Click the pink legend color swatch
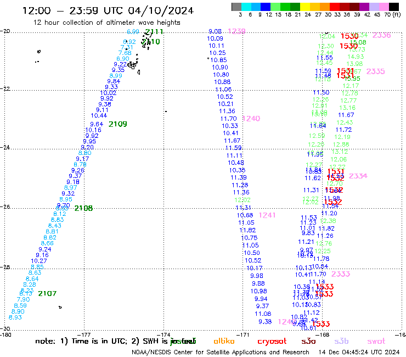The width and height of the screenshot is (406, 357). 384,7
